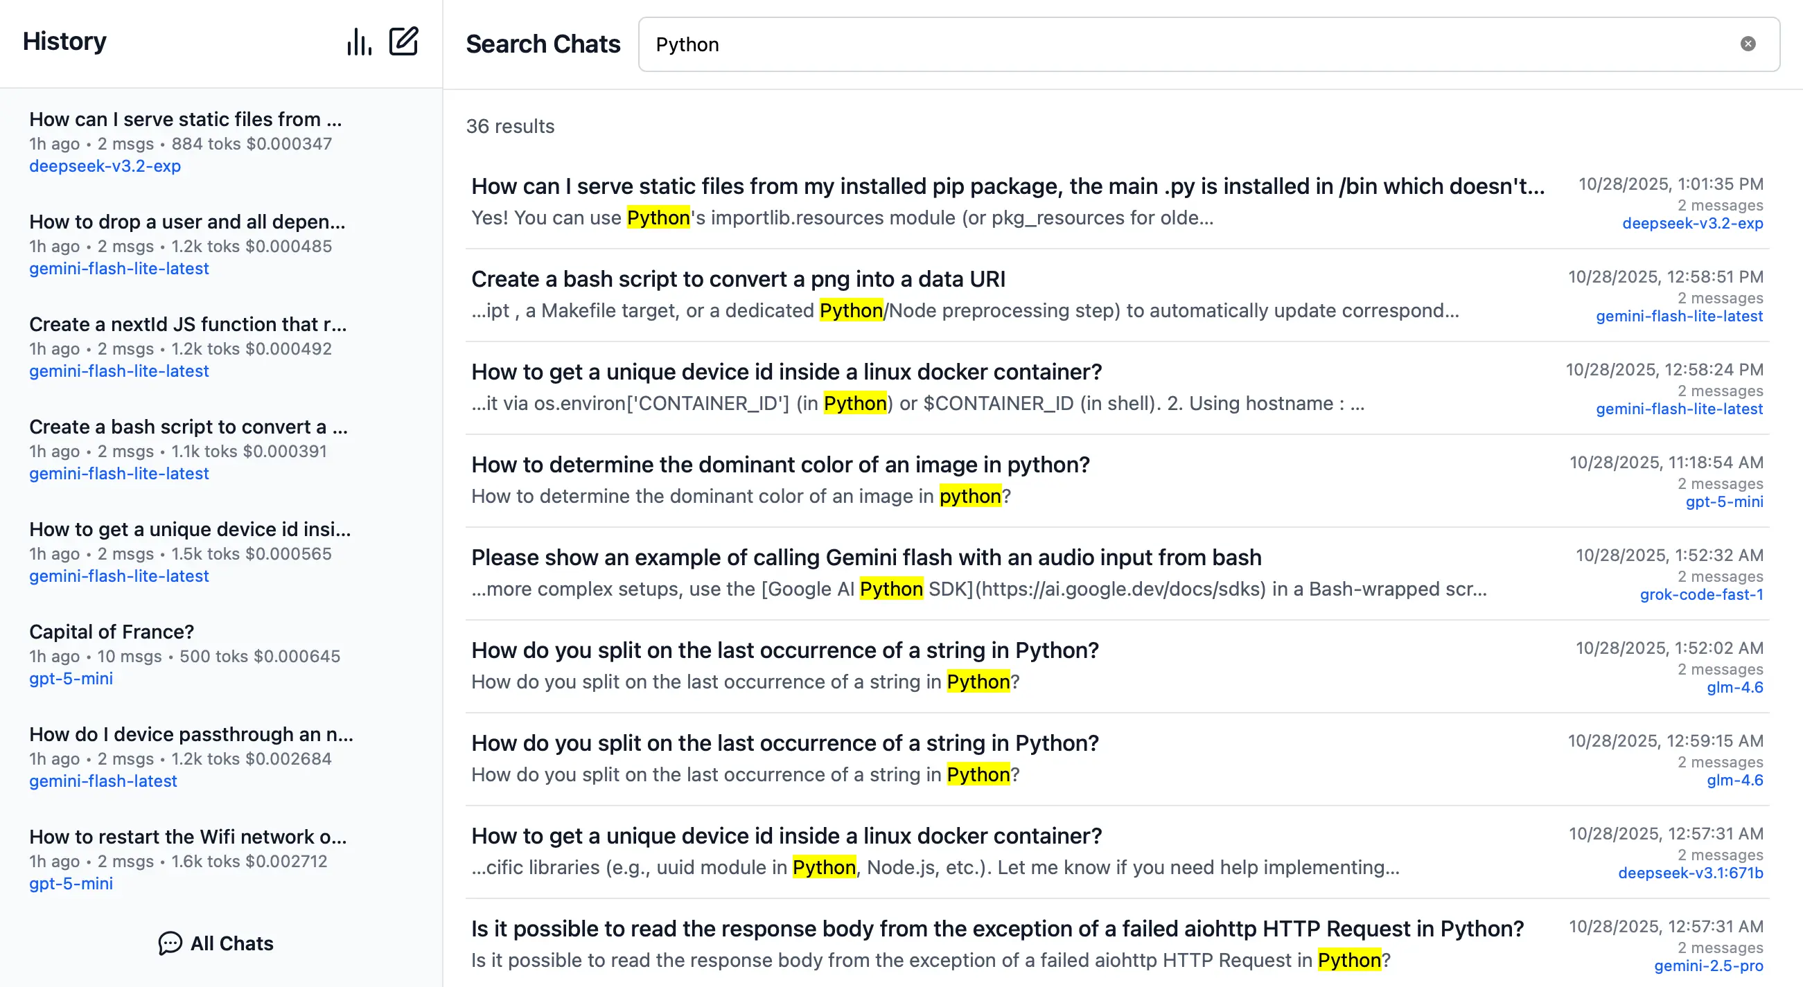The height and width of the screenshot is (987, 1803).
Task: Open the Gemini flash audio input result
Action: (x=866, y=558)
